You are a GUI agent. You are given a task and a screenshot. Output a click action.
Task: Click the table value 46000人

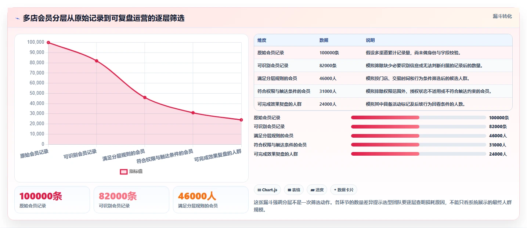pos(328,79)
